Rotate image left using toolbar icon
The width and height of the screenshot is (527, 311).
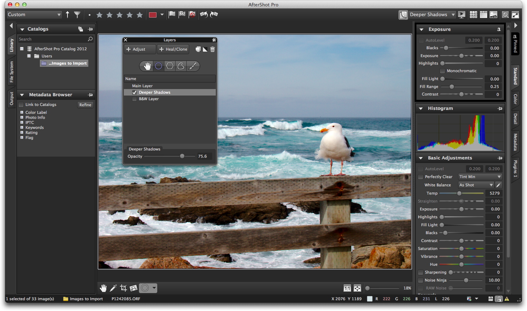(x=204, y=15)
